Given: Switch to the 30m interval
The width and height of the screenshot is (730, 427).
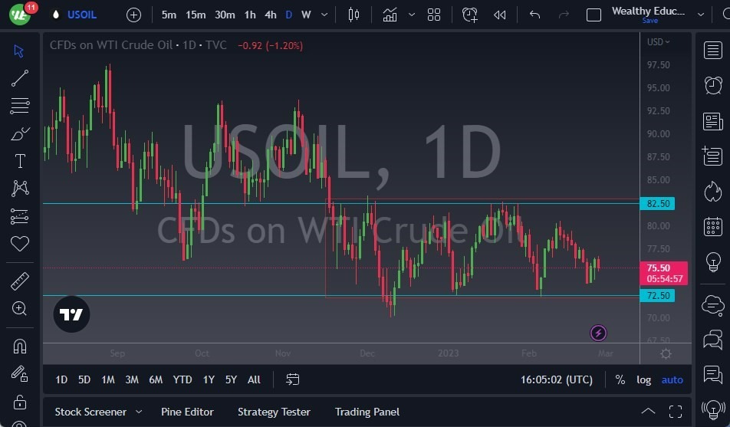Looking at the screenshot, I should (x=225, y=15).
